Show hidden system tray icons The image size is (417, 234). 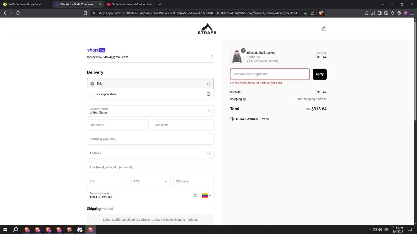point(369,230)
